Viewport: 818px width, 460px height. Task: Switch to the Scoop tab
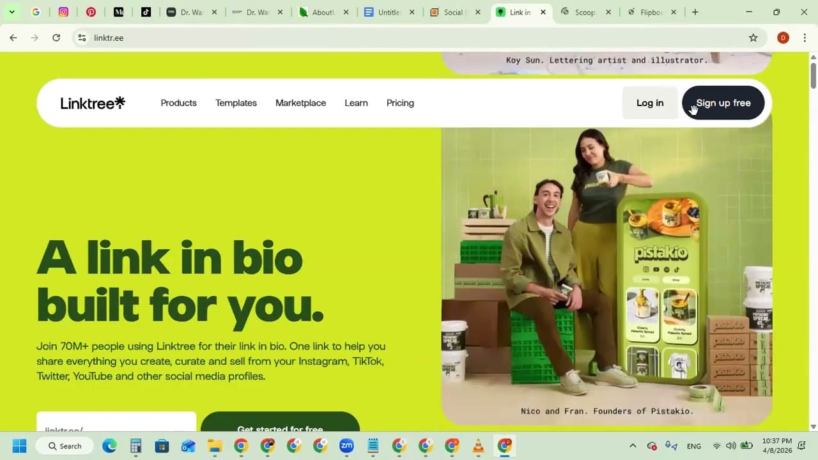pos(585,11)
